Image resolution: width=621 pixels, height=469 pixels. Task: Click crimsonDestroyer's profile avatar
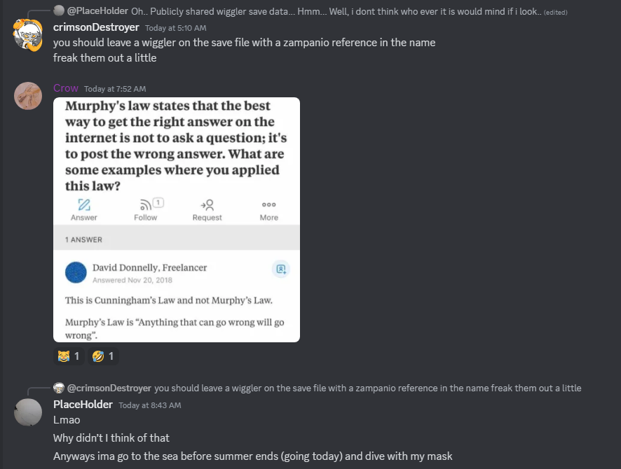(28, 34)
